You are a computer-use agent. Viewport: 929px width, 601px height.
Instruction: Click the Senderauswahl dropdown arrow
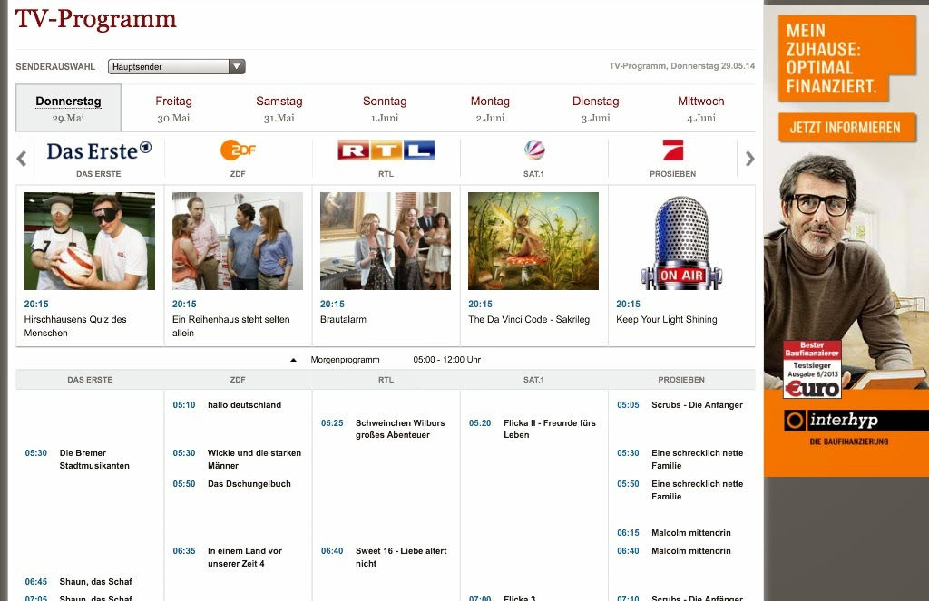237,65
